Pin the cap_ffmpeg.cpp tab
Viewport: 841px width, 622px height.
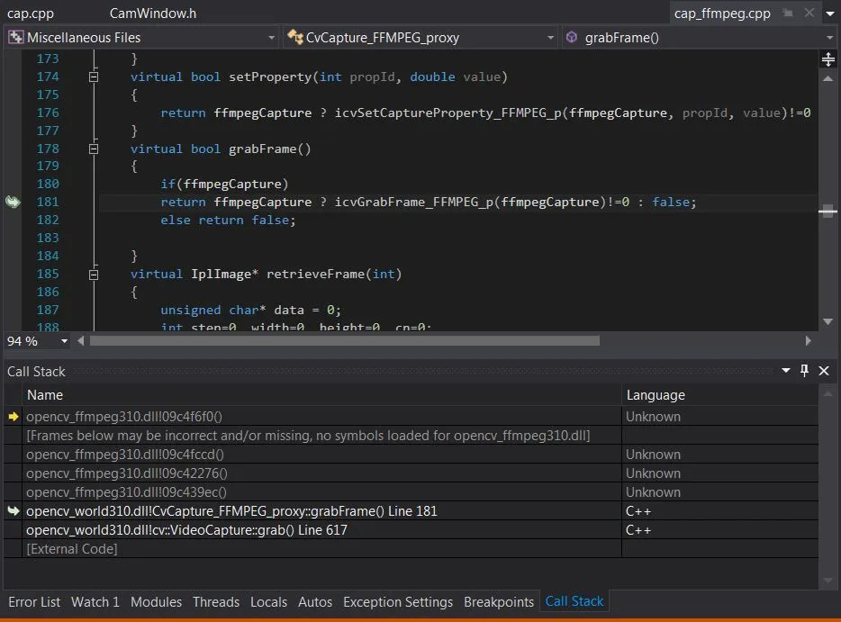tap(788, 14)
